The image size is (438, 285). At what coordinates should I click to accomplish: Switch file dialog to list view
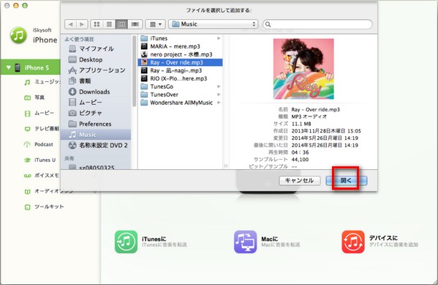coord(109,24)
